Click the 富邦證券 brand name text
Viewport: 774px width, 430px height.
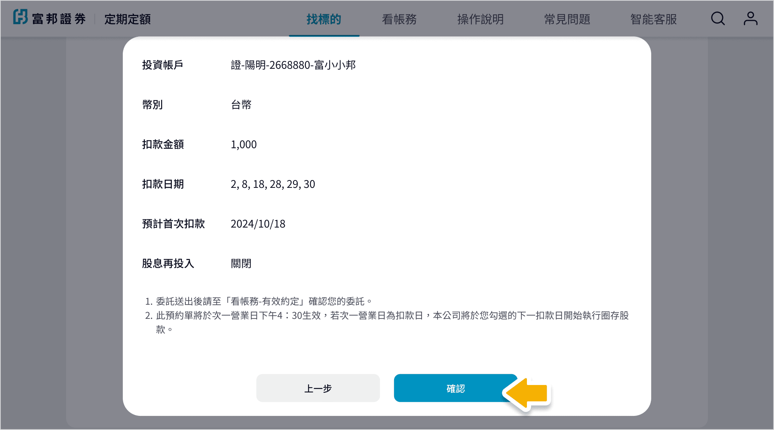click(59, 19)
